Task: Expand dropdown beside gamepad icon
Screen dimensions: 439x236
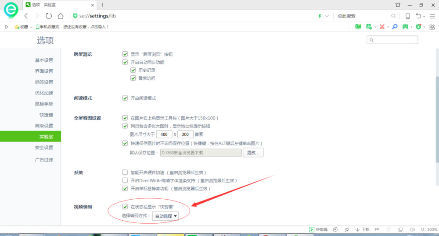Action: point(411,27)
